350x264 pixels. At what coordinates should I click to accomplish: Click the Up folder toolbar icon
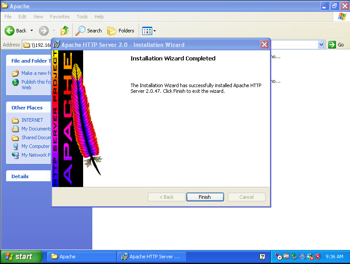[x=65, y=31]
